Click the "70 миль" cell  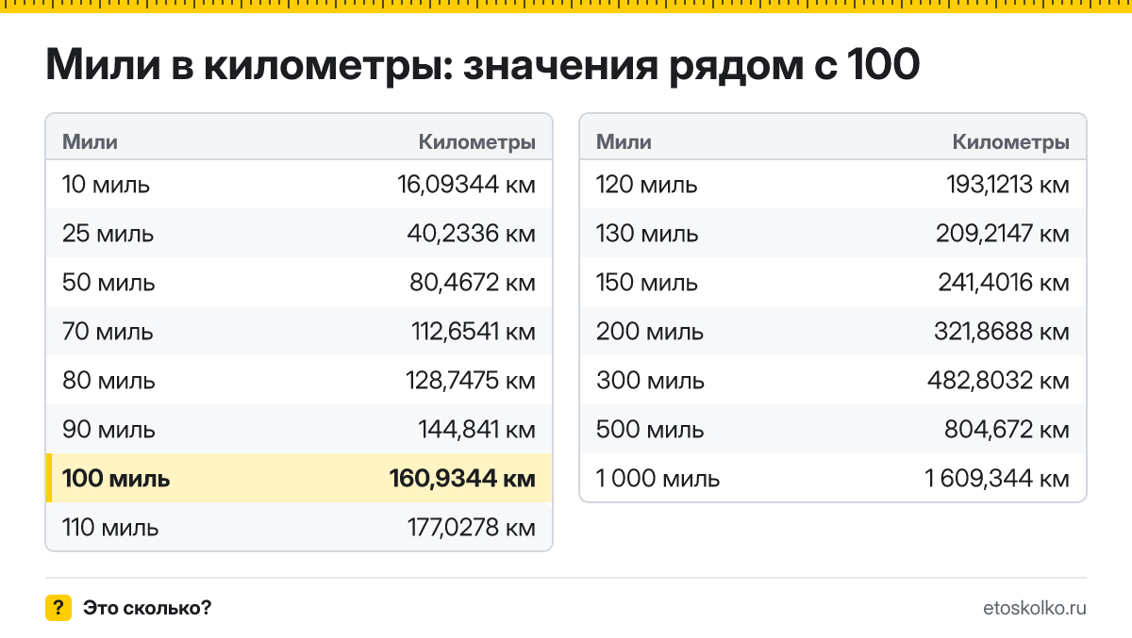[108, 331]
